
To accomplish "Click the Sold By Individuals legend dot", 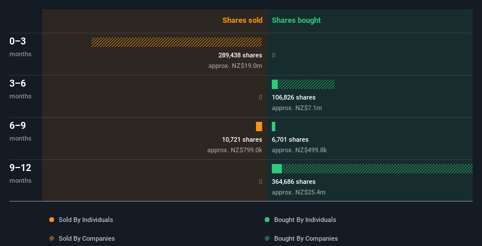I will [x=52, y=220].
